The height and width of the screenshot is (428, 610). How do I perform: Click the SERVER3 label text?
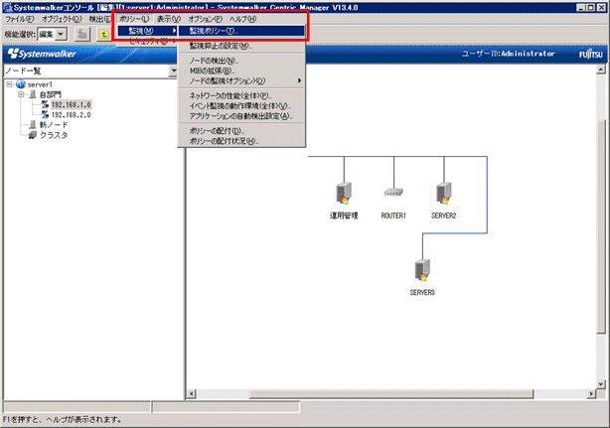422,292
